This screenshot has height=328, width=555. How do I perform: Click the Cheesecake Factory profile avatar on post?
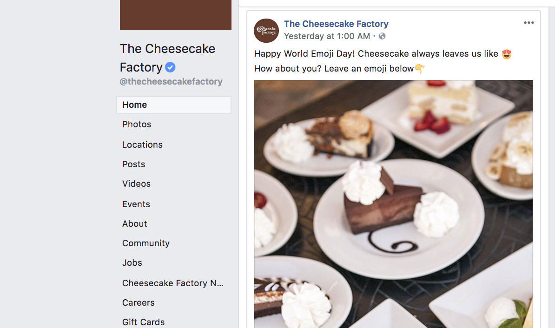266,30
